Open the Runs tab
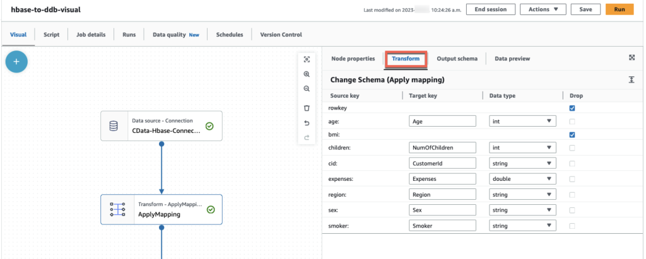This screenshot has height=259, width=646. 129,35
